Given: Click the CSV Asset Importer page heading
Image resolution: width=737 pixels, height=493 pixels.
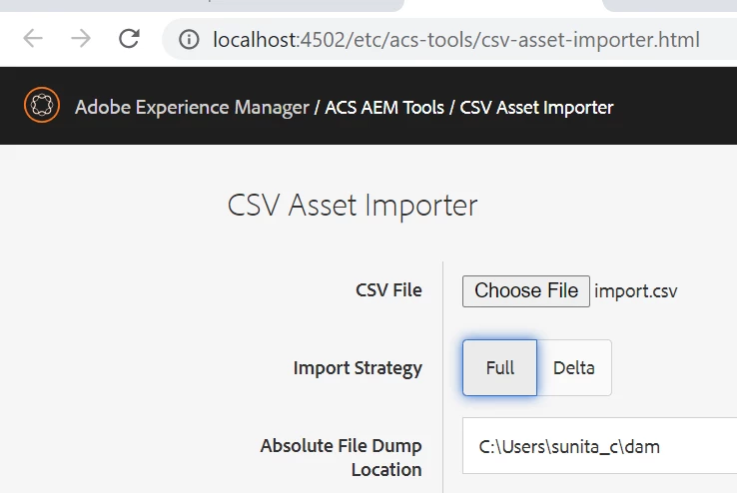Looking at the screenshot, I should [x=353, y=205].
